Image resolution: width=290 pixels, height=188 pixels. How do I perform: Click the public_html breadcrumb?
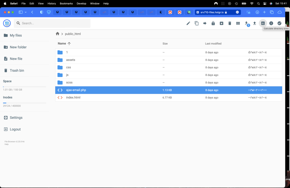(x=73, y=34)
